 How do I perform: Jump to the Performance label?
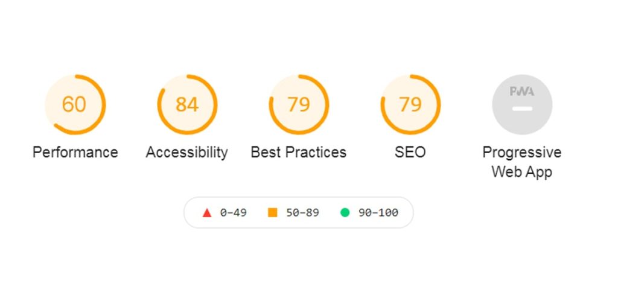coord(75,152)
